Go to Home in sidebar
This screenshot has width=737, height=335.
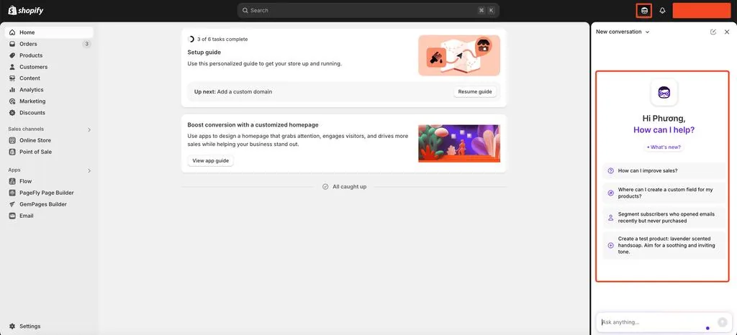(49, 32)
